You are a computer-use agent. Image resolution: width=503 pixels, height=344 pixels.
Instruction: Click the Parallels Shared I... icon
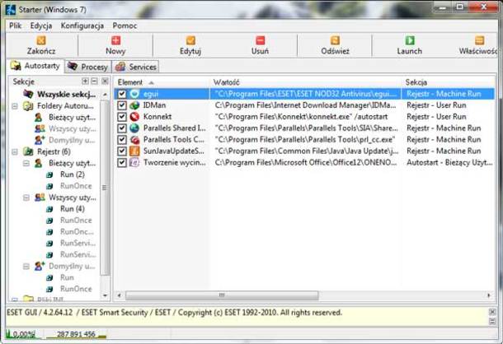click(134, 128)
